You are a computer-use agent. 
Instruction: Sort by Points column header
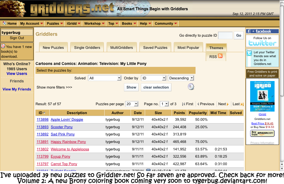point(179,113)
